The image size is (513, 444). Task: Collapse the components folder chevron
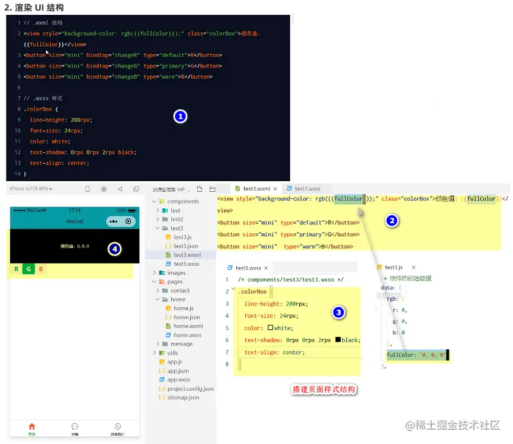pos(154,201)
